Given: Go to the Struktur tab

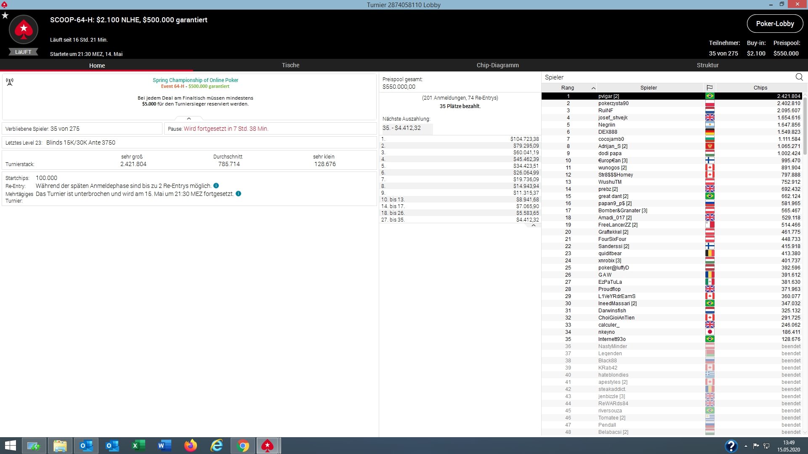Looking at the screenshot, I should coord(707,65).
